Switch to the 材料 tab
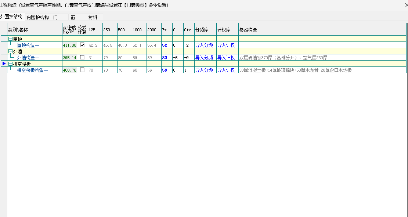The width and height of the screenshot is (408, 217). coord(93,17)
